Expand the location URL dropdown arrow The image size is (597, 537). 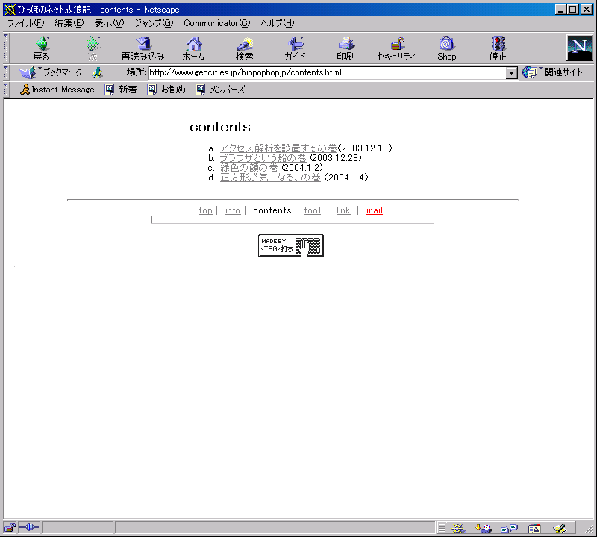pos(512,72)
